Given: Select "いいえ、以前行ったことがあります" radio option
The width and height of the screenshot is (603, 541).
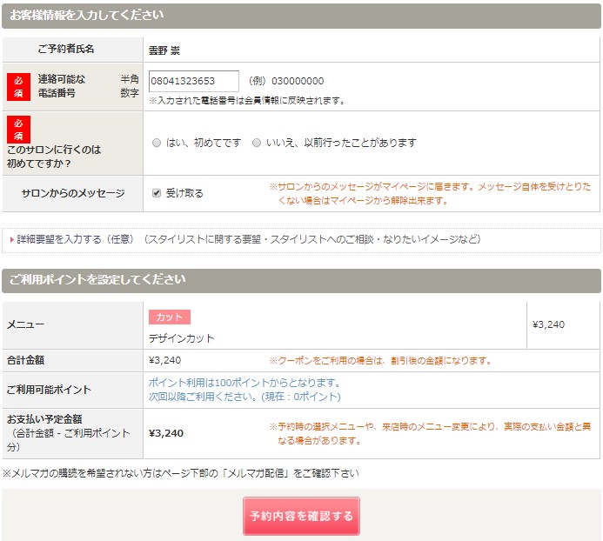Looking at the screenshot, I should [257, 143].
